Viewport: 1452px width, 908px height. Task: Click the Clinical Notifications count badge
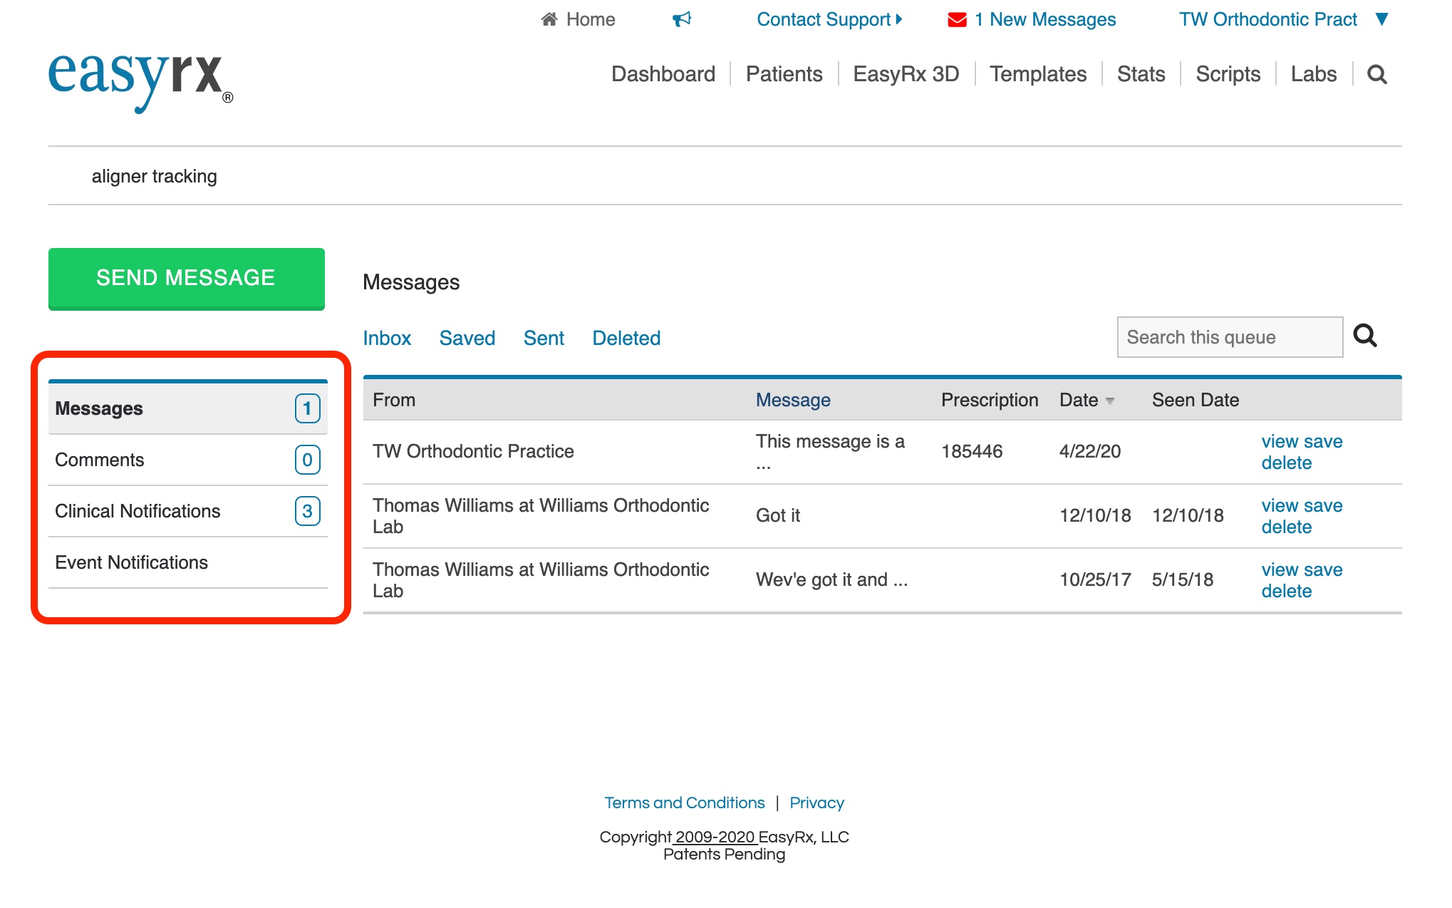(x=307, y=511)
